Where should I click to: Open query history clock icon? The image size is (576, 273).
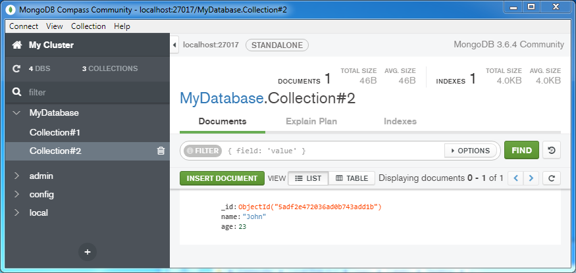coord(552,151)
